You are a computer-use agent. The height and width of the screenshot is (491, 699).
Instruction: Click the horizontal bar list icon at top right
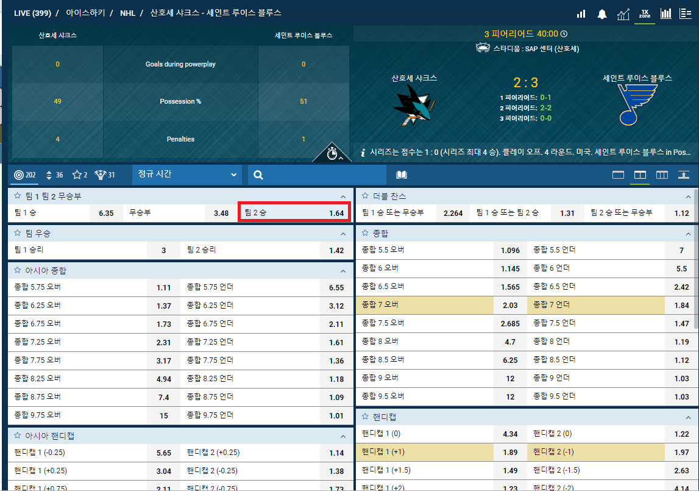(x=685, y=13)
